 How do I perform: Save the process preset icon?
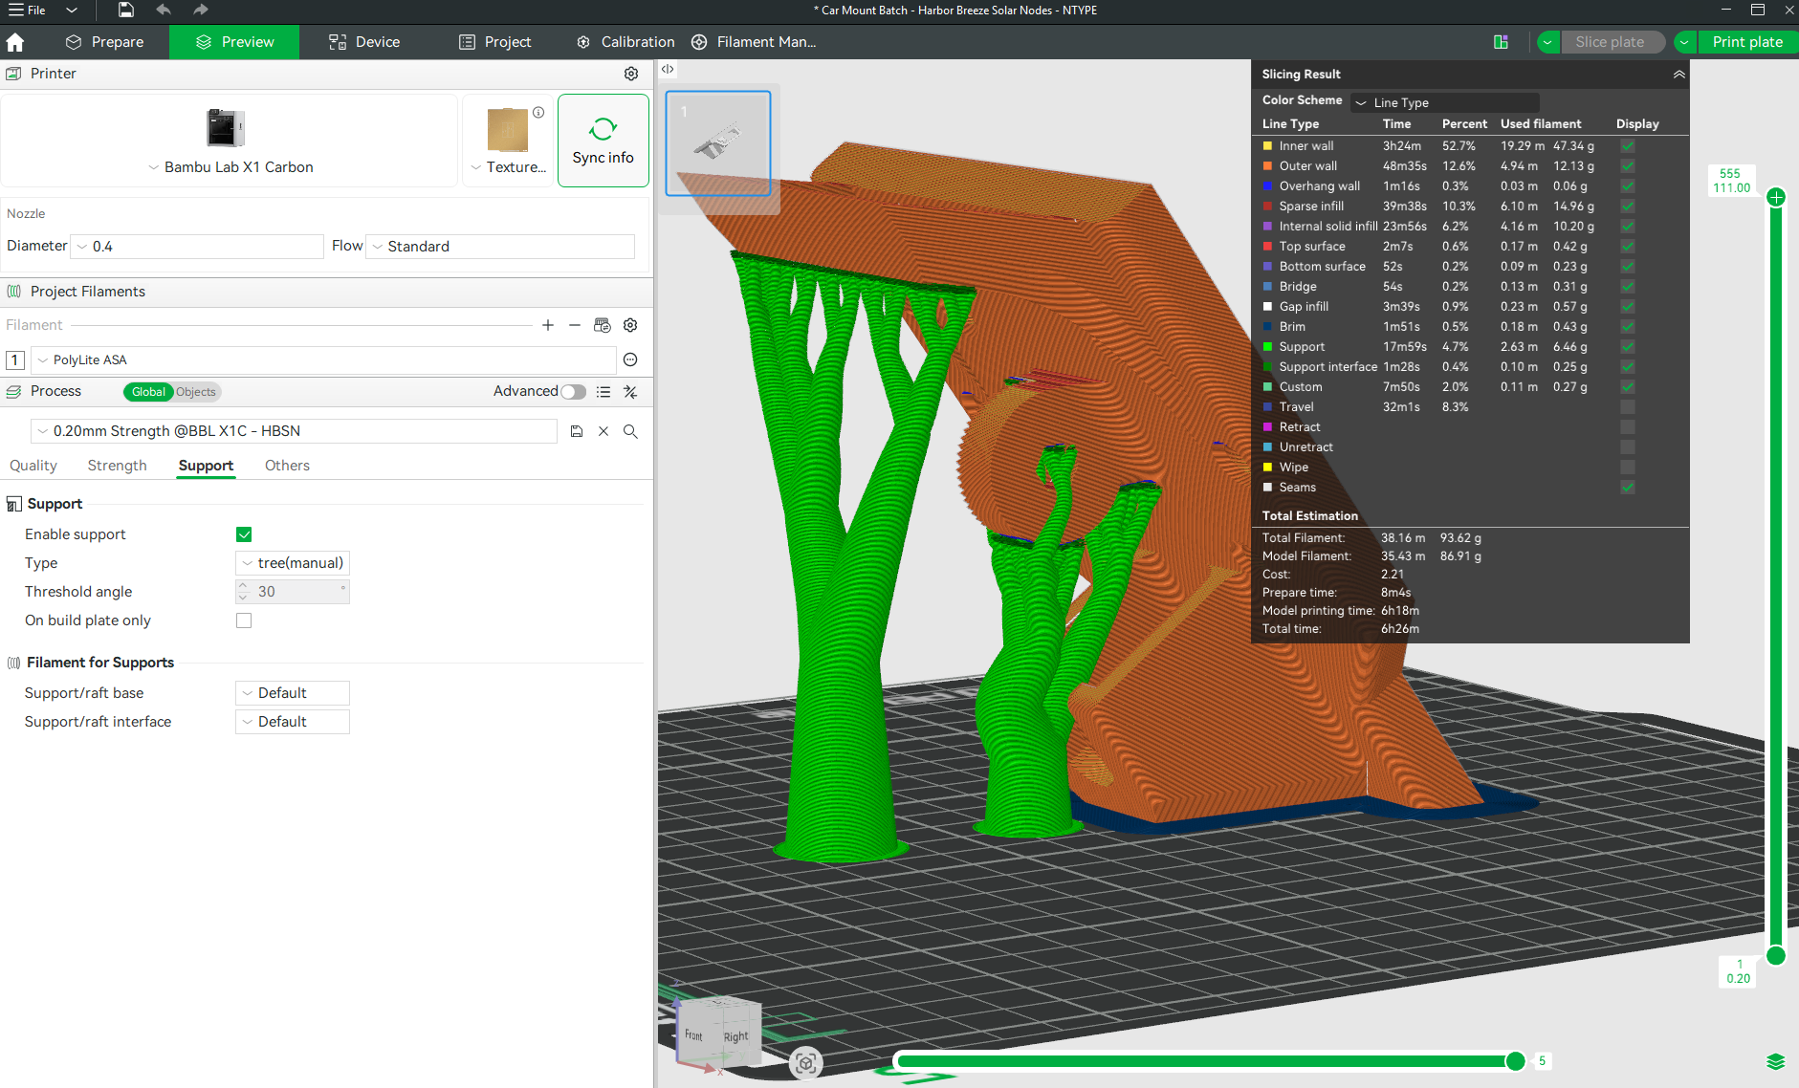click(x=577, y=431)
